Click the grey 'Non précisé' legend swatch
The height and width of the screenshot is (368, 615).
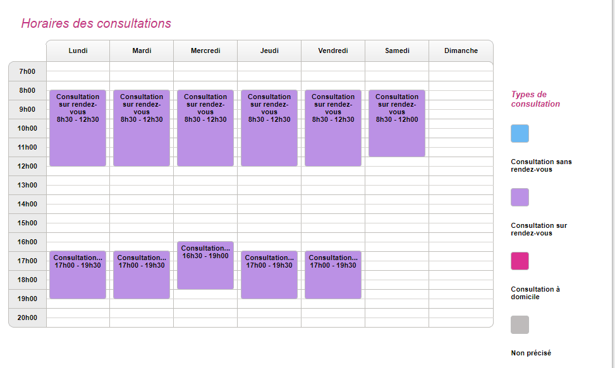[x=520, y=325]
